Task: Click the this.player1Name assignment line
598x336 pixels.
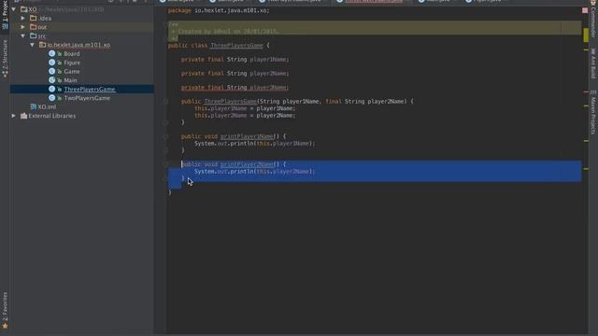Action: tap(245, 108)
